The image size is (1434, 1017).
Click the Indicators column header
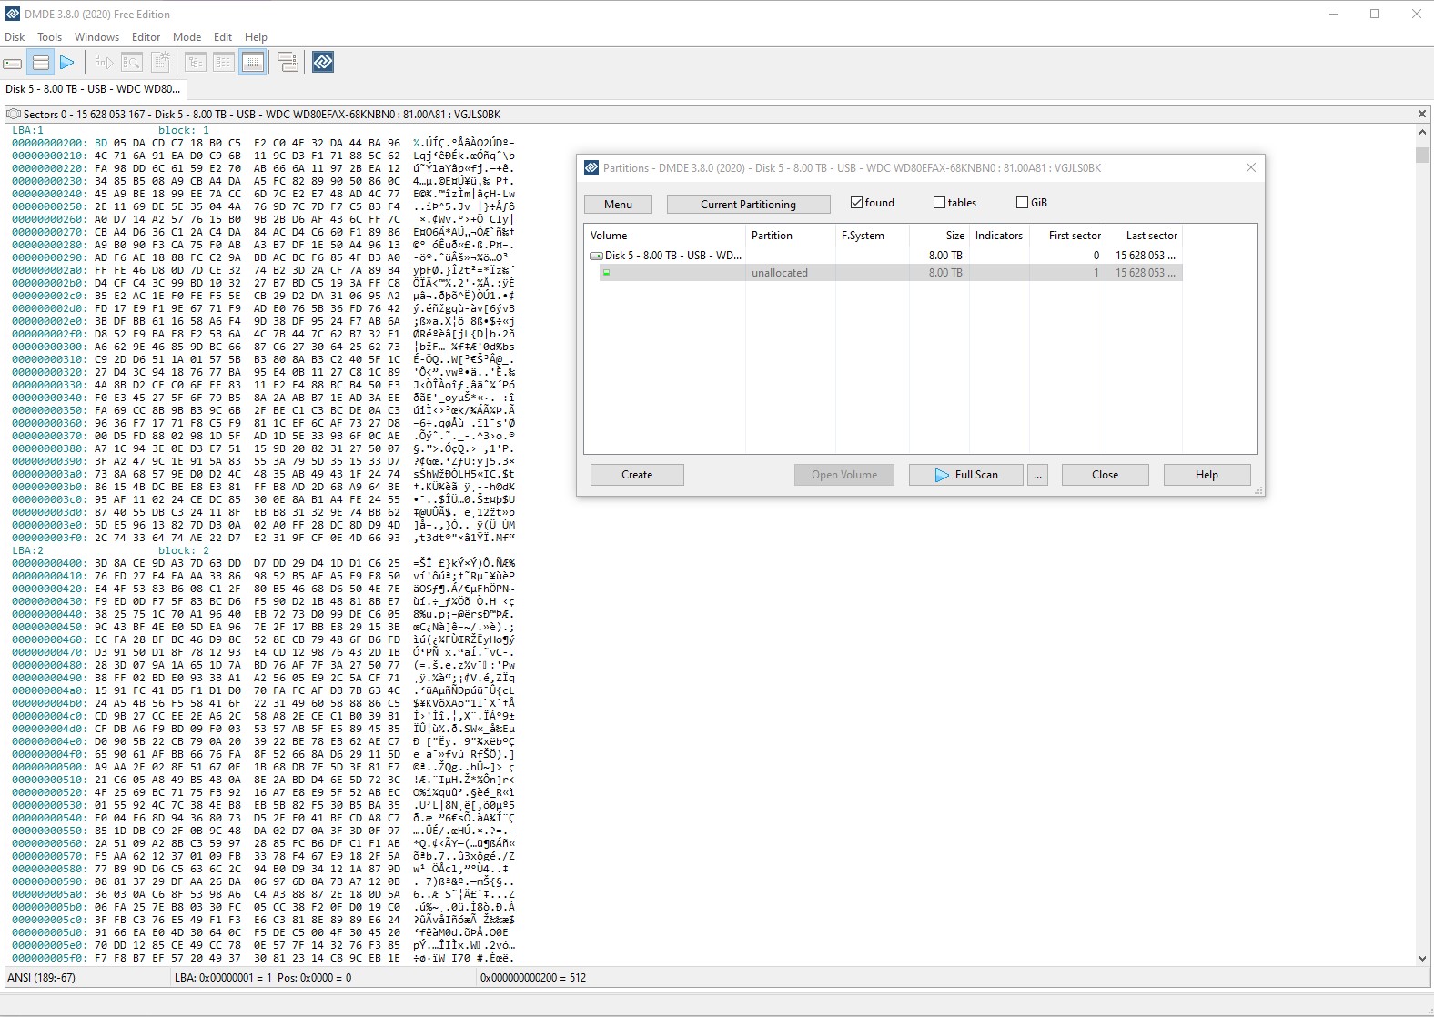[999, 236]
